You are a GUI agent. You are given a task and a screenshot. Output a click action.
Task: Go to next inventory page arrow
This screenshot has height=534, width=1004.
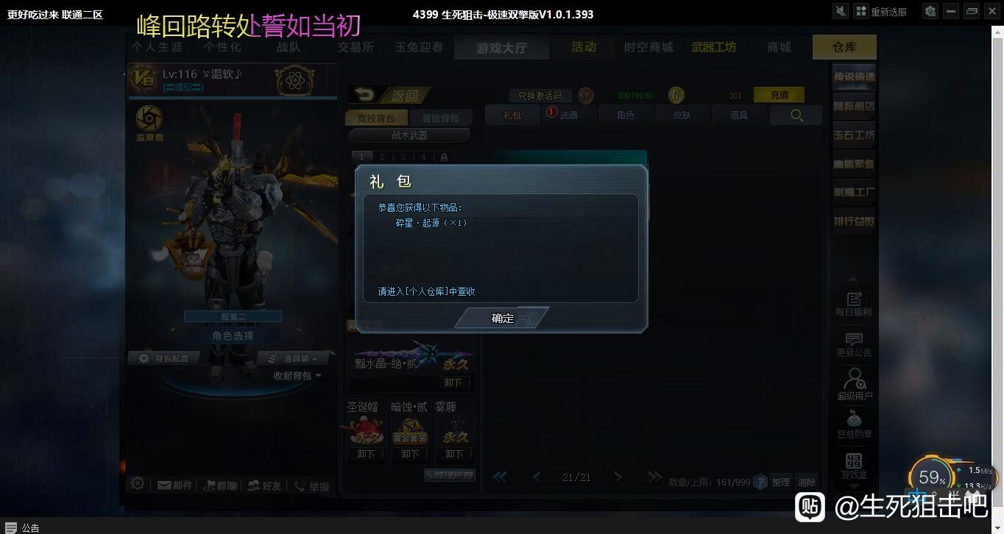coord(618,477)
